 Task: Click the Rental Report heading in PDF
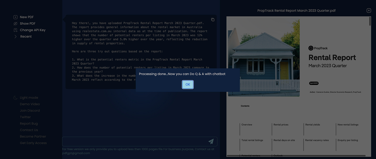332,57
